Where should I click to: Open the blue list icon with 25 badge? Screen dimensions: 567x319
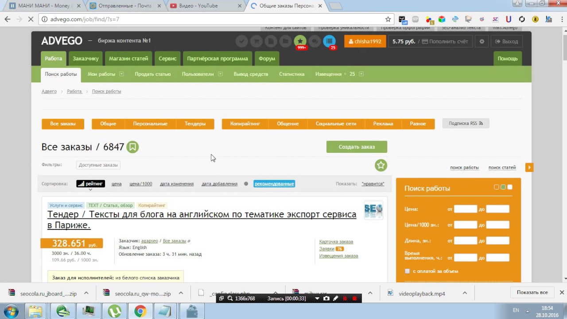click(x=329, y=41)
